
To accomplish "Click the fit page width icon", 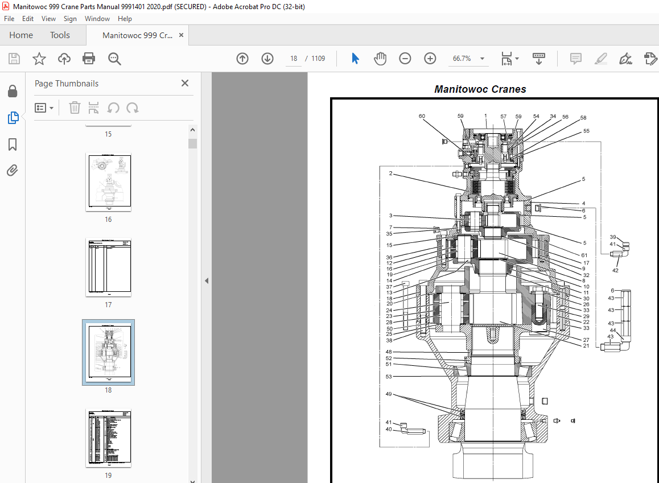I will (506, 59).
